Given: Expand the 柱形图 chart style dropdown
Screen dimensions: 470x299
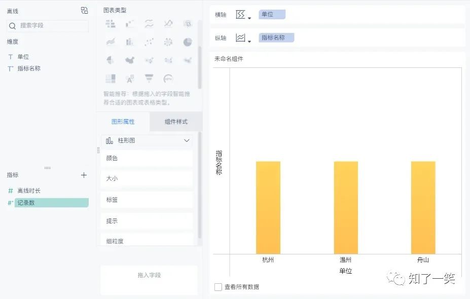Looking at the screenshot, I should [187, 140].
